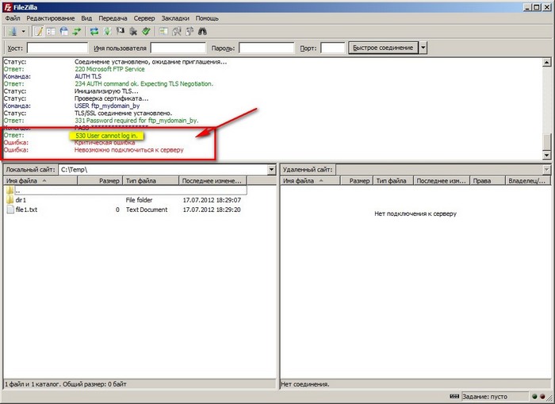Screen dimensions: 555x404
Task: Sort local files by Имя файла column
Action: pos(40,181)
